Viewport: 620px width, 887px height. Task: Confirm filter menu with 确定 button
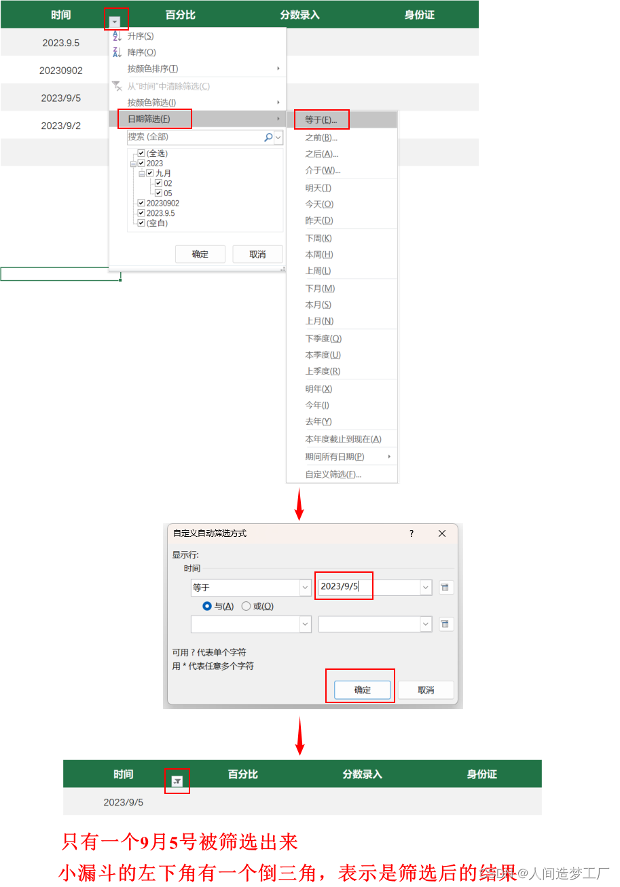click(x=200, y=254)
